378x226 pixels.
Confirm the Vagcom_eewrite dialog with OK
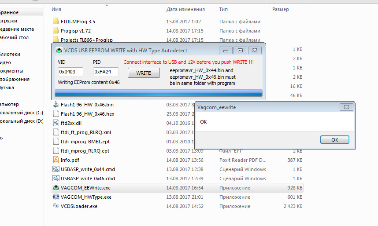coord(335,139)
